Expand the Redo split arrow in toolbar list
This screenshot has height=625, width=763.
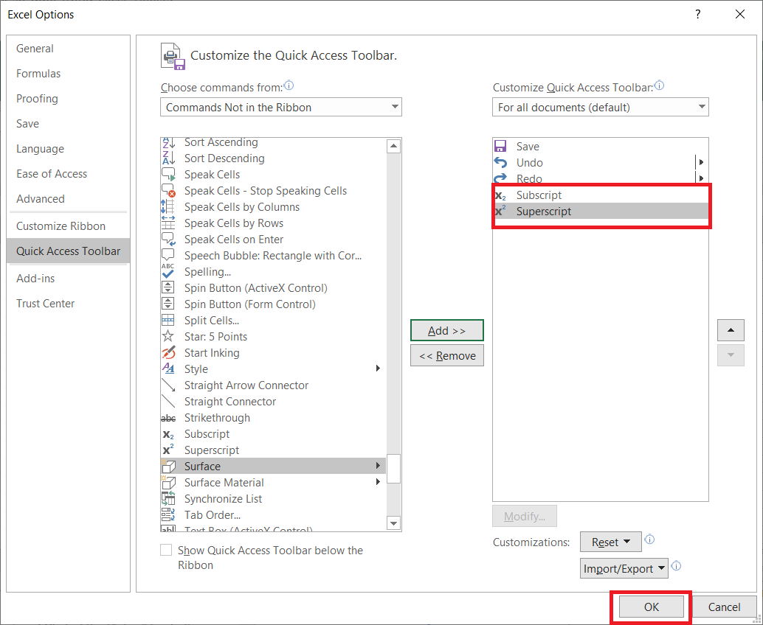click(x=701, y=178)
